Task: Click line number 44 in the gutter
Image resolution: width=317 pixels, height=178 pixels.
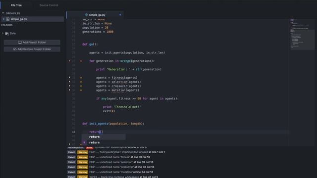Action: click(74, 132)
